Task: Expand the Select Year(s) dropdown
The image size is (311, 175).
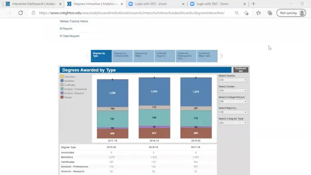Action: [x=233, y=80]
